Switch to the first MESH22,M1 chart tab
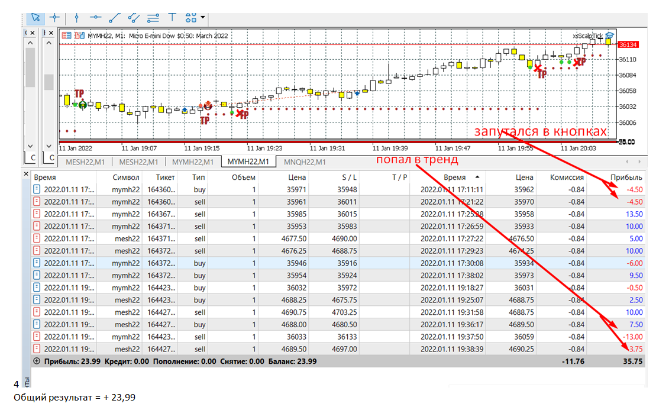 85,162
